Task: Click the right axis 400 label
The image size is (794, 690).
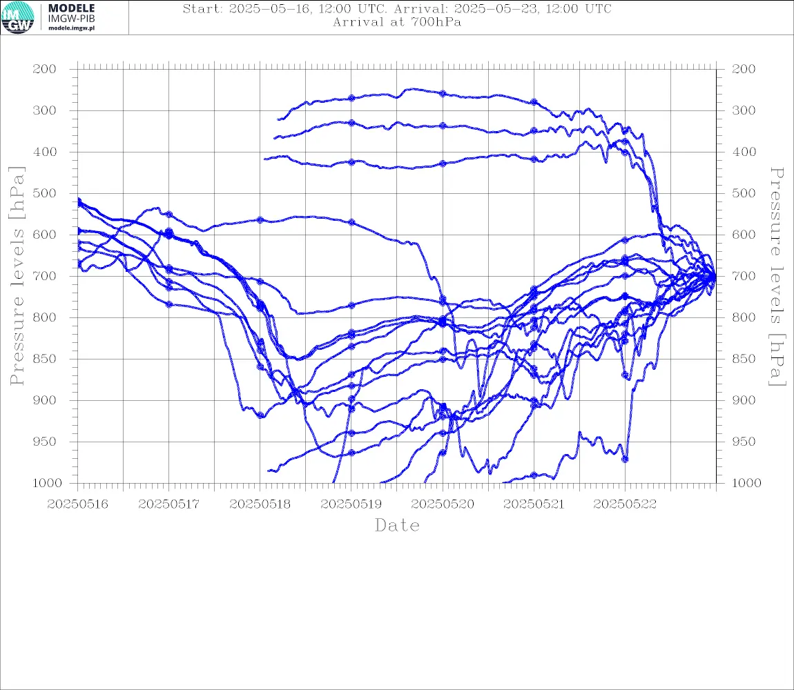Action: pos(744,152)
